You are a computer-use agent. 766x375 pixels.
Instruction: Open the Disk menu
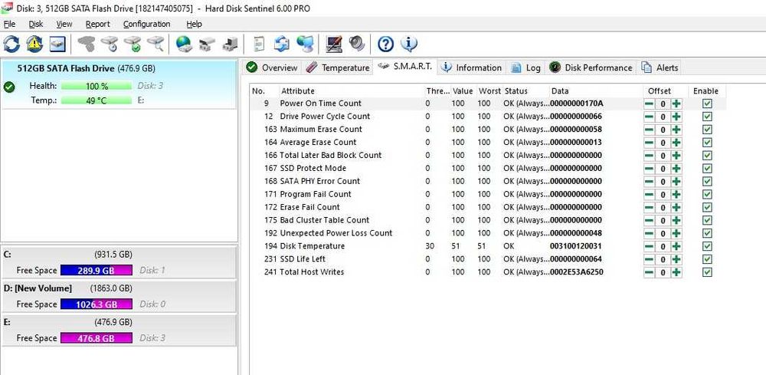tap(36, 24)
